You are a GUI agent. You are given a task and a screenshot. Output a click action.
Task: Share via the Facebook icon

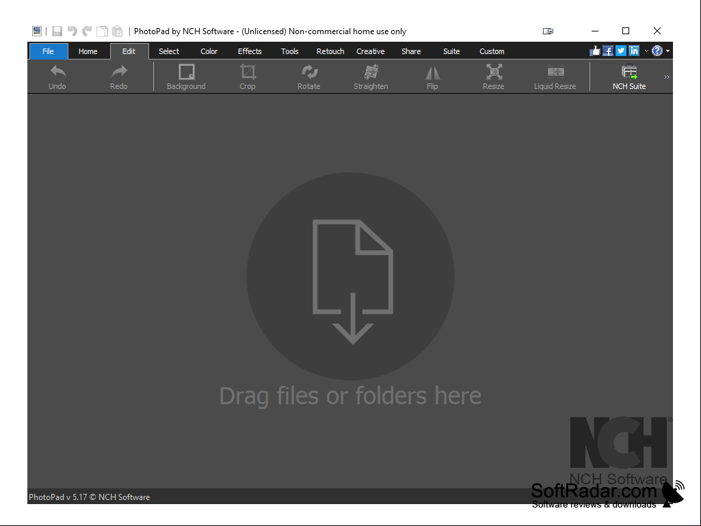point(607,51)
